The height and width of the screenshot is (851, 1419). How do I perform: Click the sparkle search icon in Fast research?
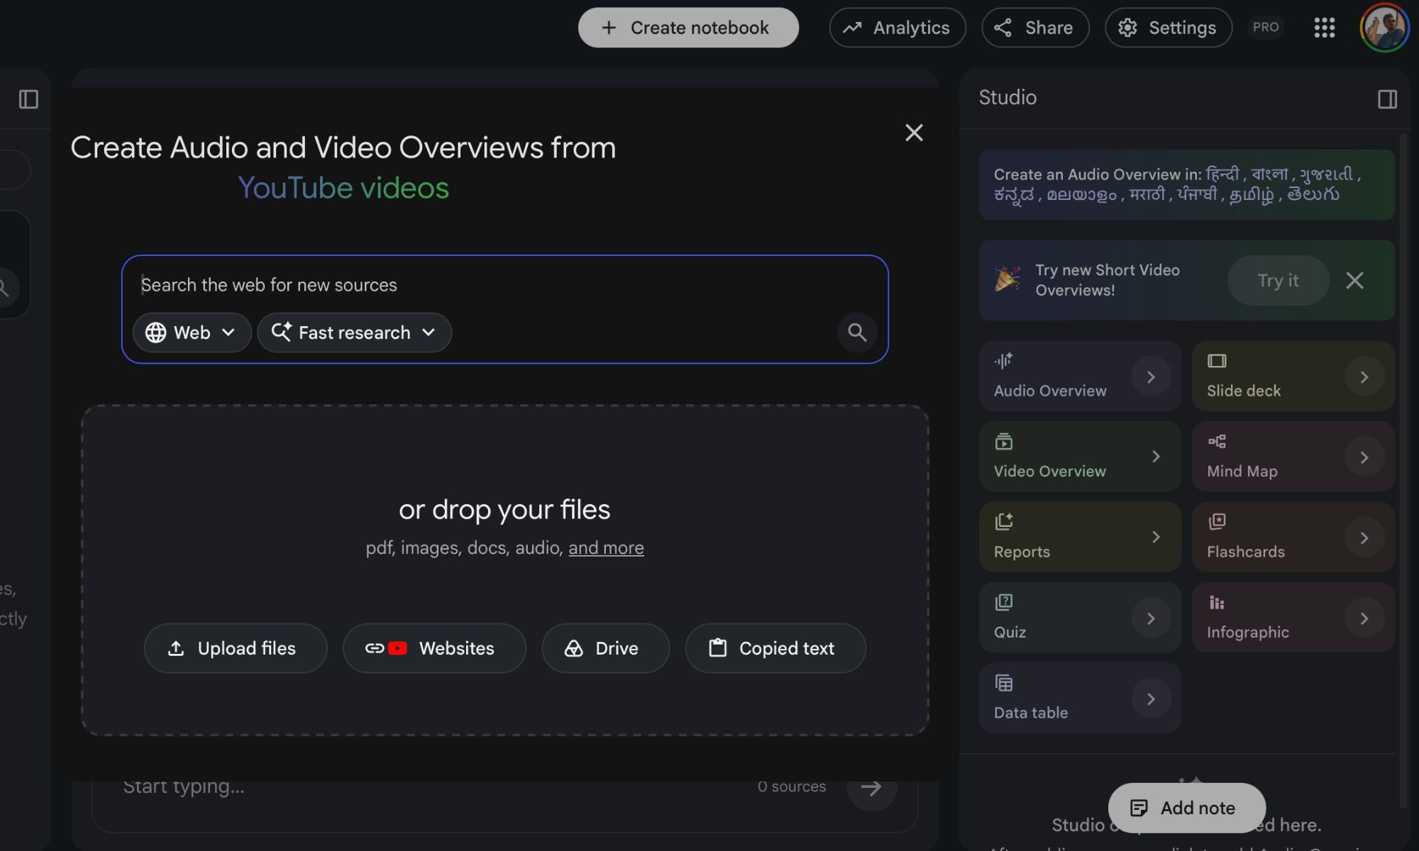tap(281, 332)
